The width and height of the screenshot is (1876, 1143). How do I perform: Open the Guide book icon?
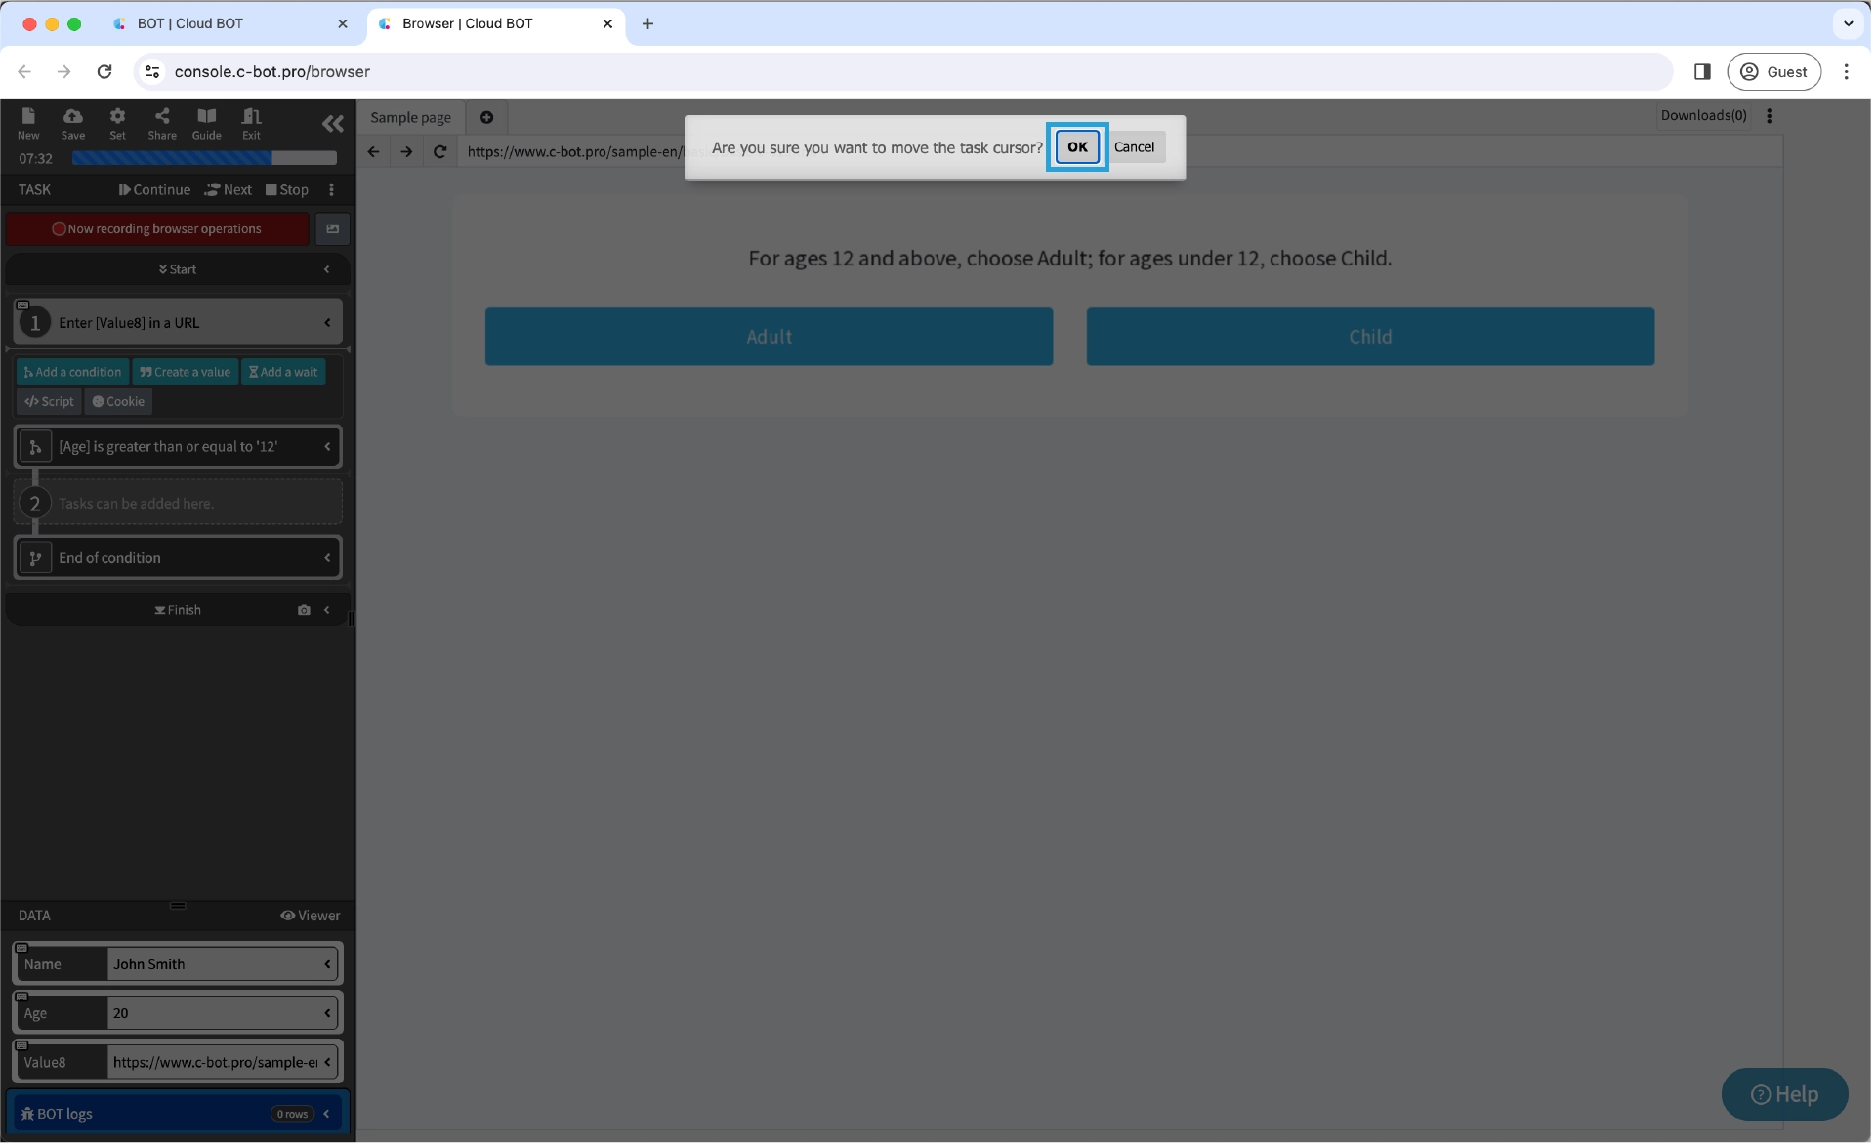tap(206, 116)
